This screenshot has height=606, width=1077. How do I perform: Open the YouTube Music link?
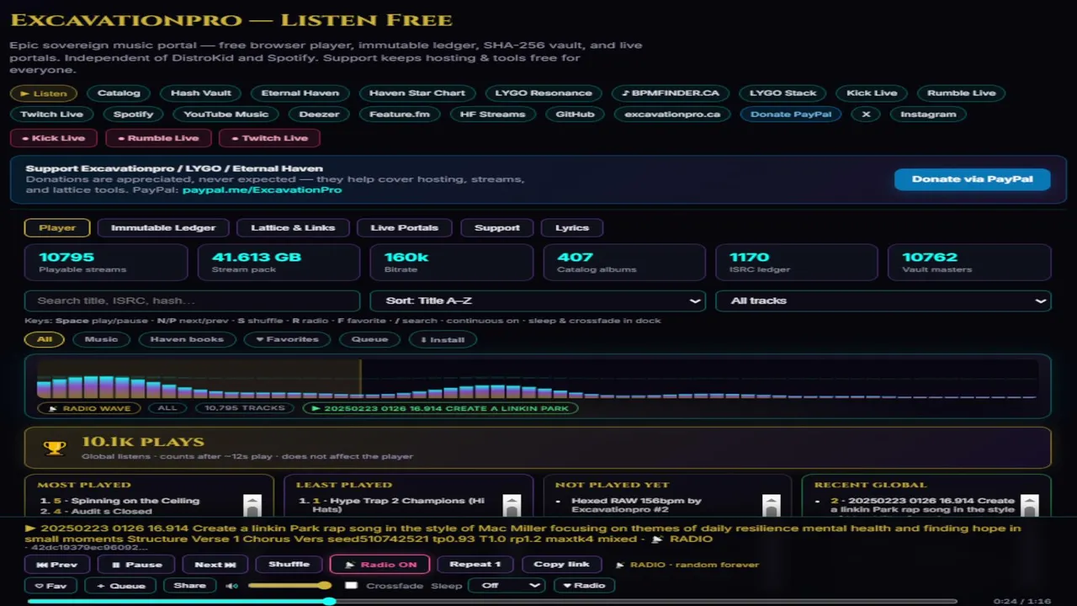[x=226, y=114]
